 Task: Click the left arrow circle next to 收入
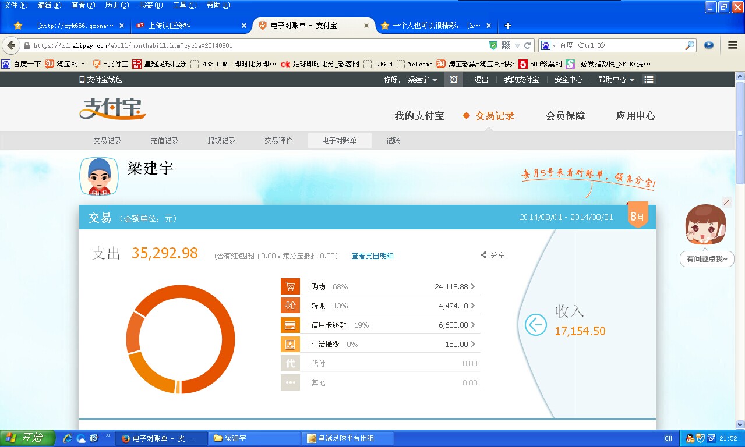pos(536,325)
